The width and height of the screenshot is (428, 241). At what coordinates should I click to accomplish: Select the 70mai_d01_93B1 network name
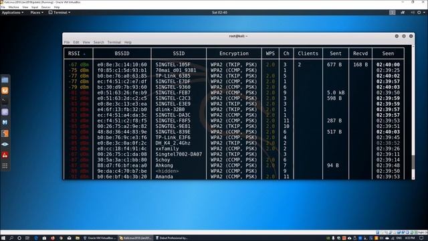(x=175, y=70)
